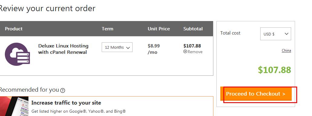
Task: Open the Increase traffic to your site heading
Action: click(x=66, y=103)
